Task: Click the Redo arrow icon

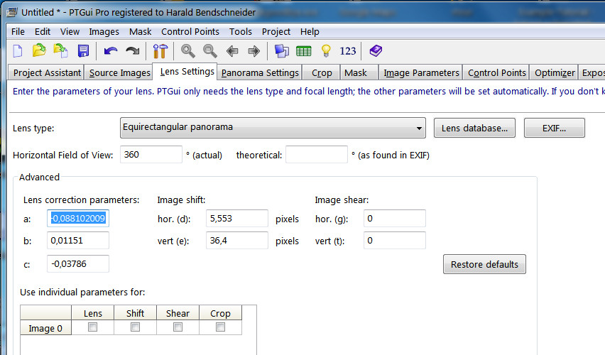Action: [132, 50]
